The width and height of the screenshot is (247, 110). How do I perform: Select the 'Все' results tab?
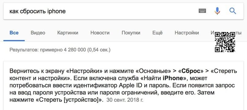14,33
